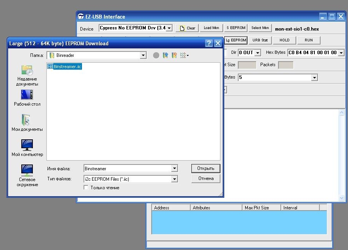Close the EEPROM Download dialog
The width and height of the screenshot is (348, 250).
[218, 43]
